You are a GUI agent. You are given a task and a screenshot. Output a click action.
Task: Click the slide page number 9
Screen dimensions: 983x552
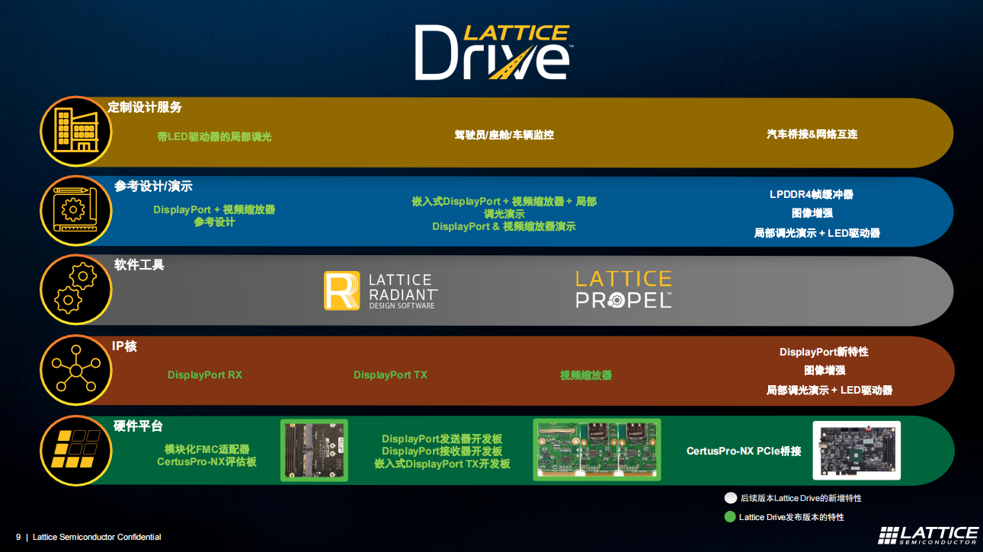[18, 537]
